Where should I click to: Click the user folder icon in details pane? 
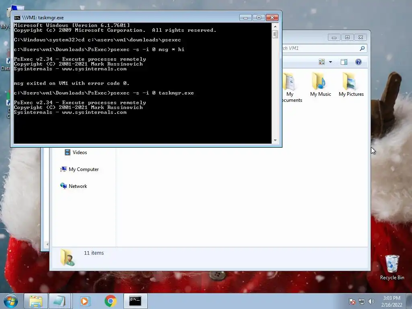[x=67, y=257]
